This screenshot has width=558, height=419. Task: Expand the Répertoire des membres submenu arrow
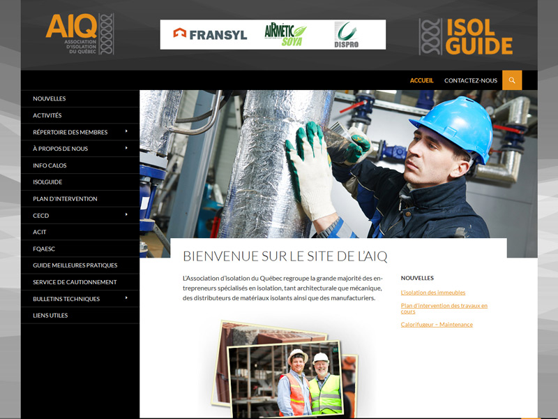(x=126, y=131)
